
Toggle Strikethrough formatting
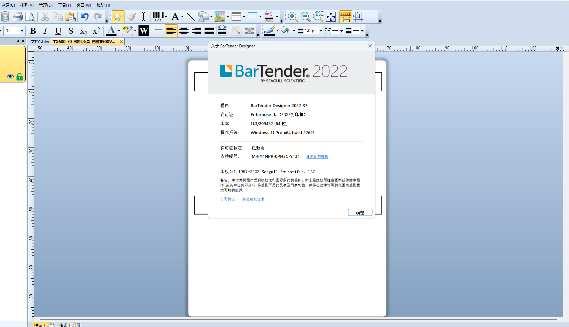tap(71, 31)
